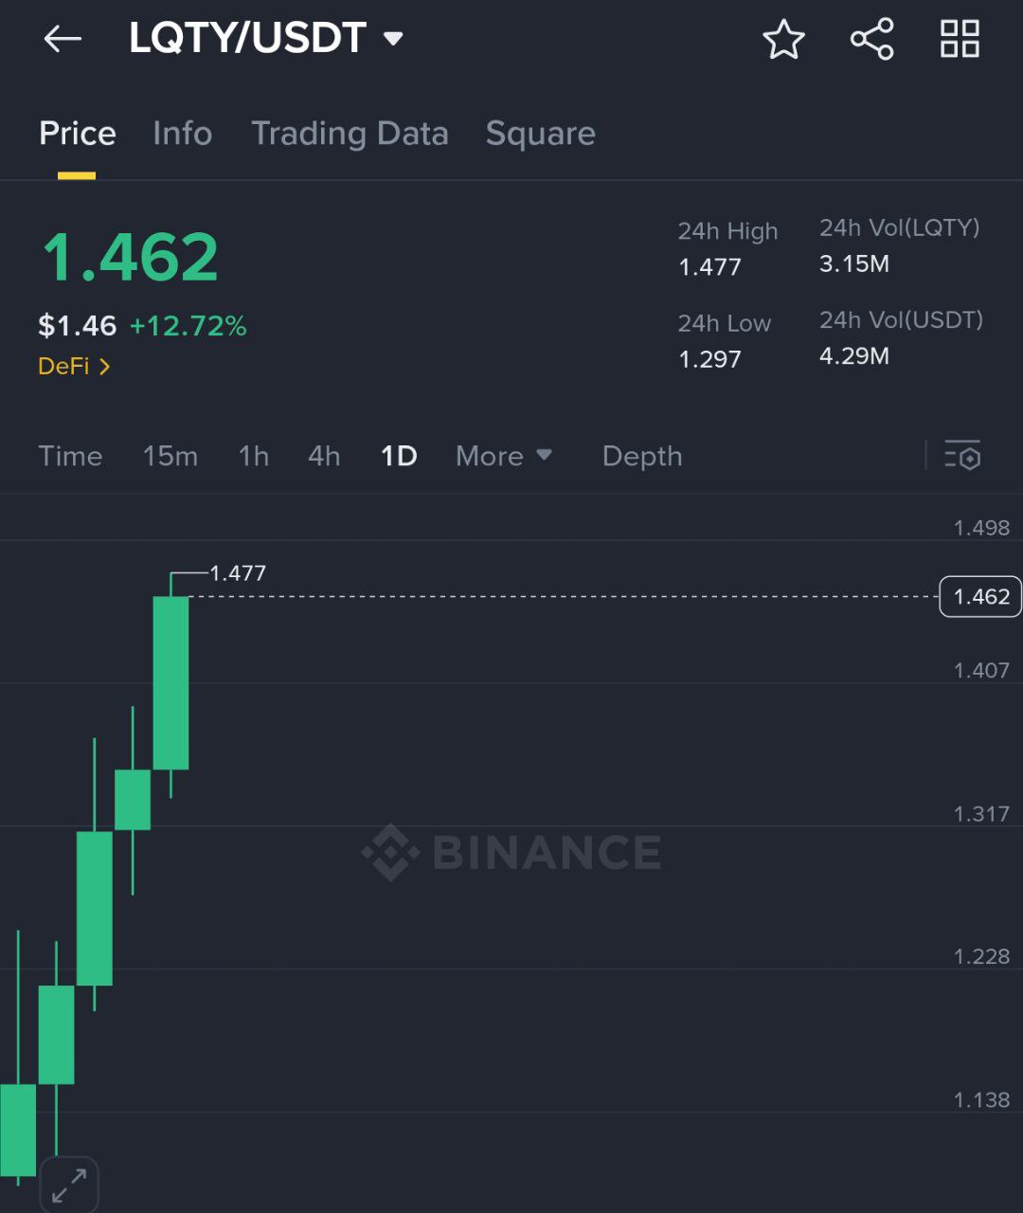Tap the 1.228 axis price label
The image size is (1023, 1213).
coord(981,956)
